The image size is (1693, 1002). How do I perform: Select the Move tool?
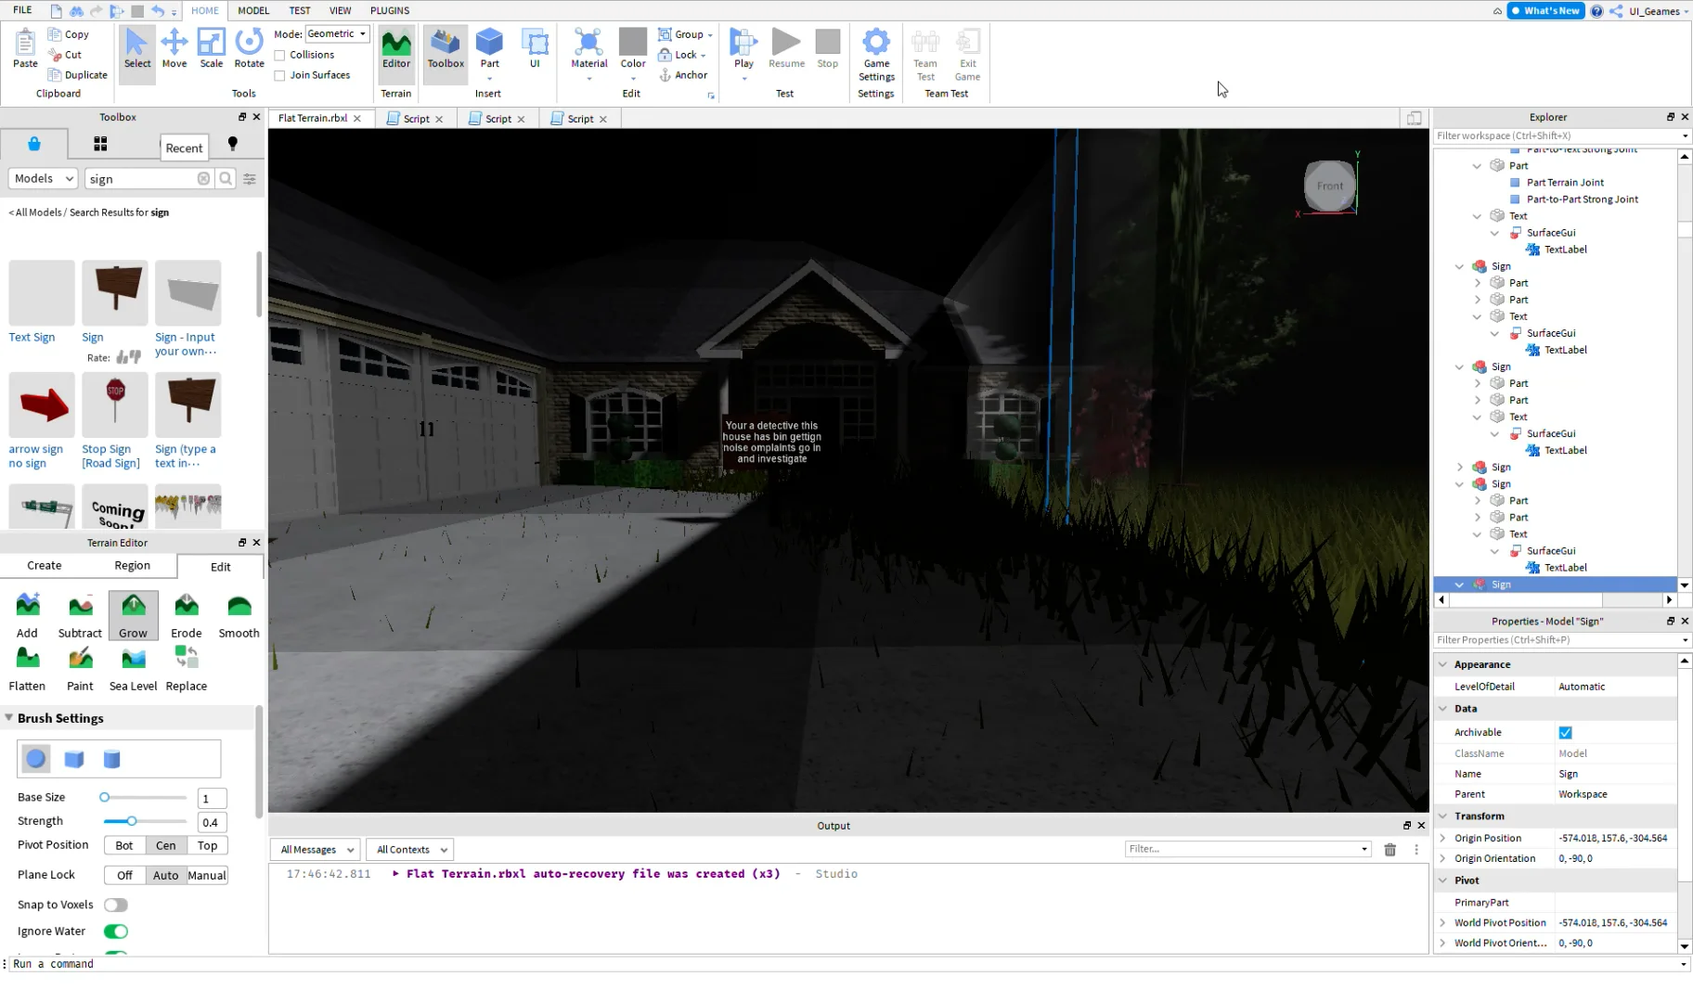(174, 48)
